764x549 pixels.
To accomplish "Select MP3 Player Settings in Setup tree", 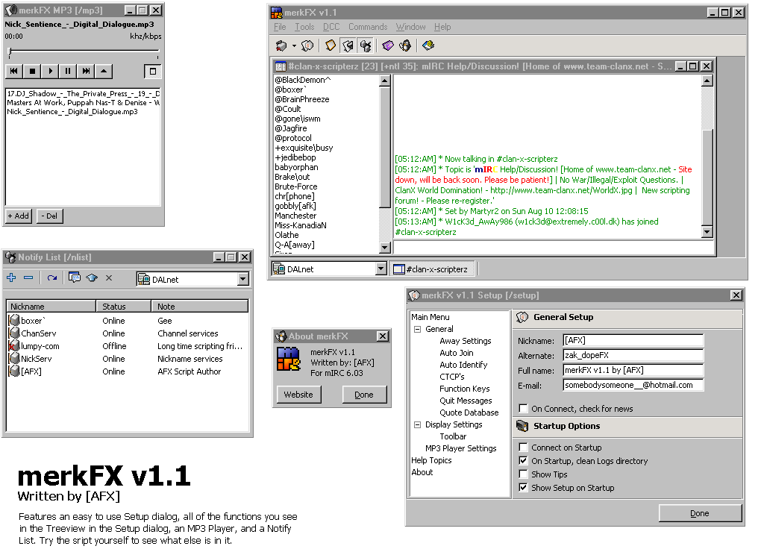I will (x=461, y=448).
